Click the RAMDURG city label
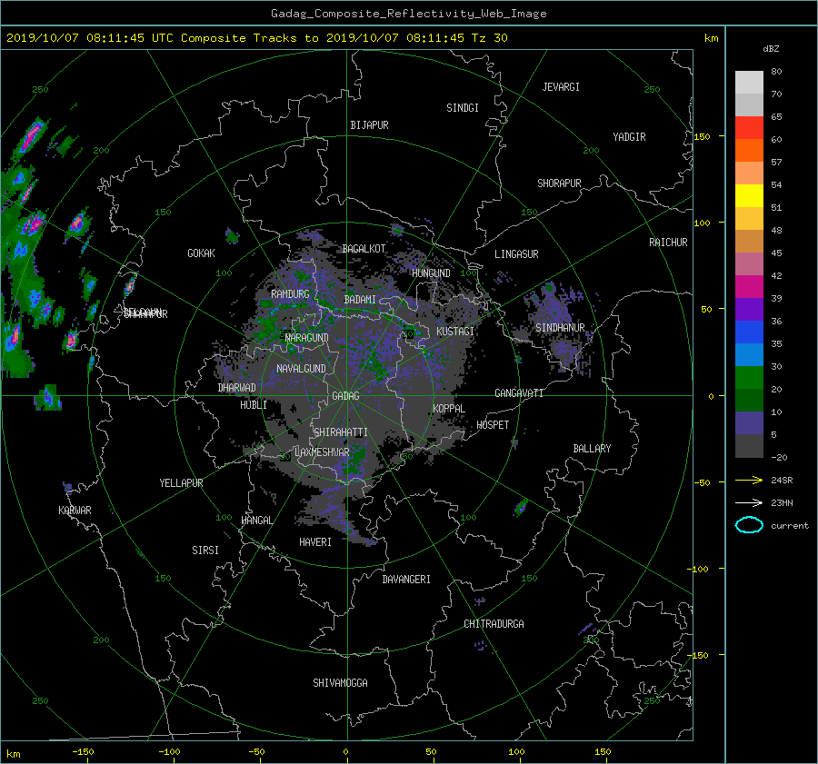 point(290,294)
